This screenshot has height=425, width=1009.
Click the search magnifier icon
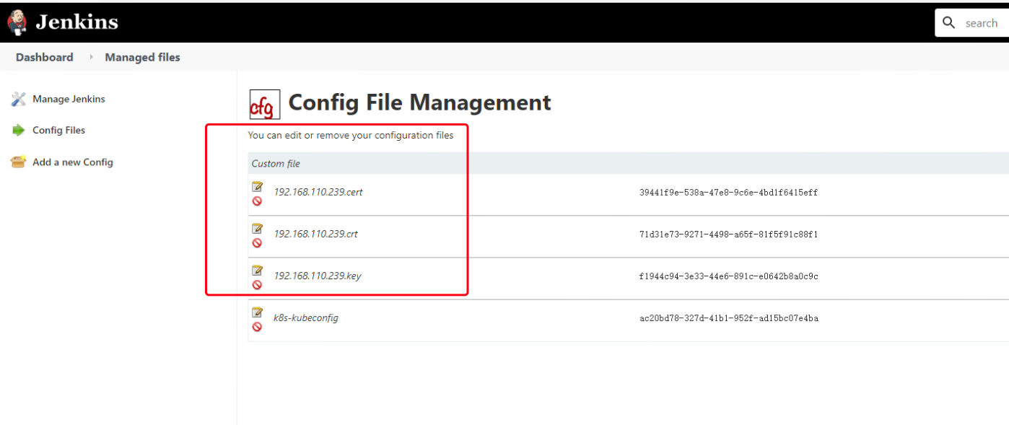coord(949,23)
